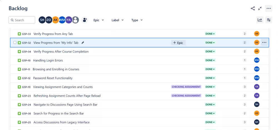Expand the Label filter dropdown
Screen dimensions: 278x130
tap(118, 20)
